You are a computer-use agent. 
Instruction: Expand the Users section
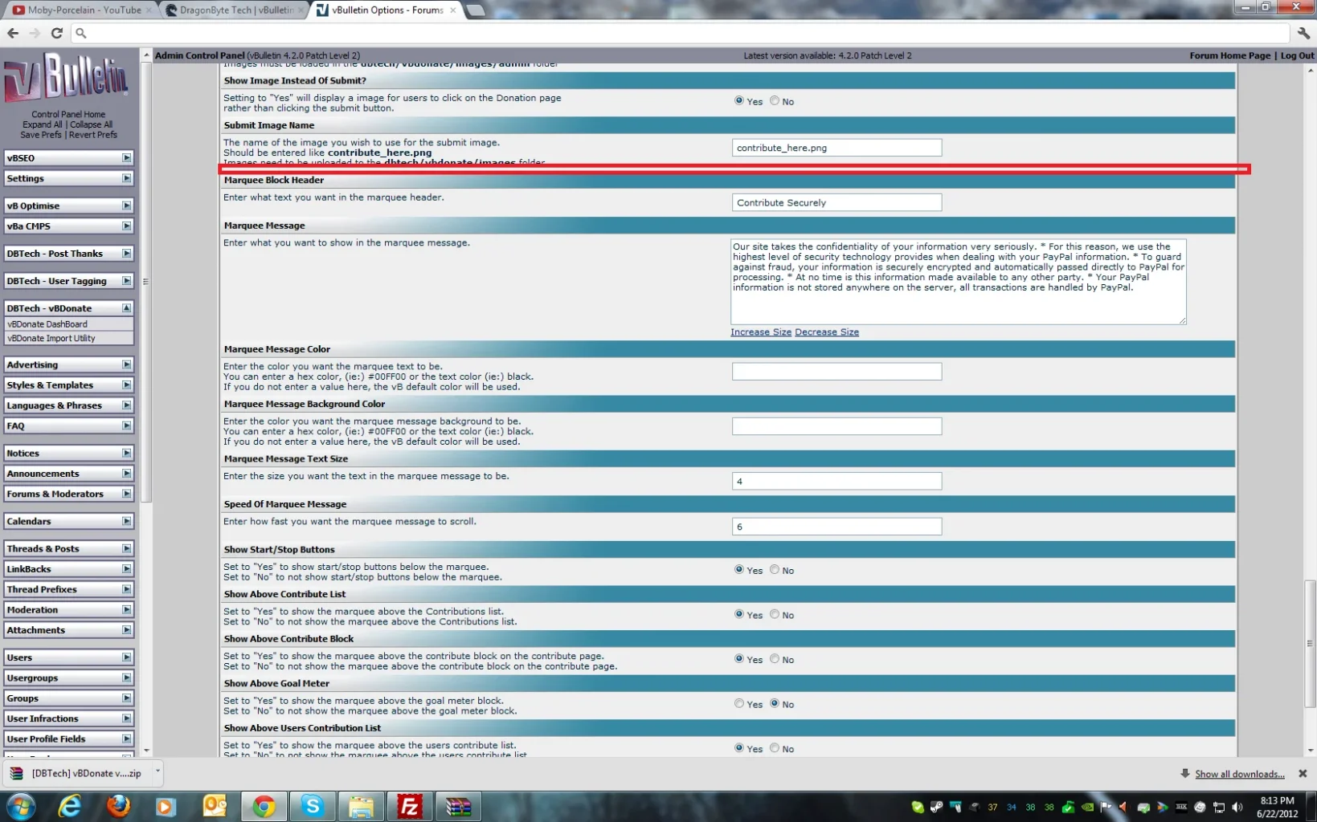point(126,657)
